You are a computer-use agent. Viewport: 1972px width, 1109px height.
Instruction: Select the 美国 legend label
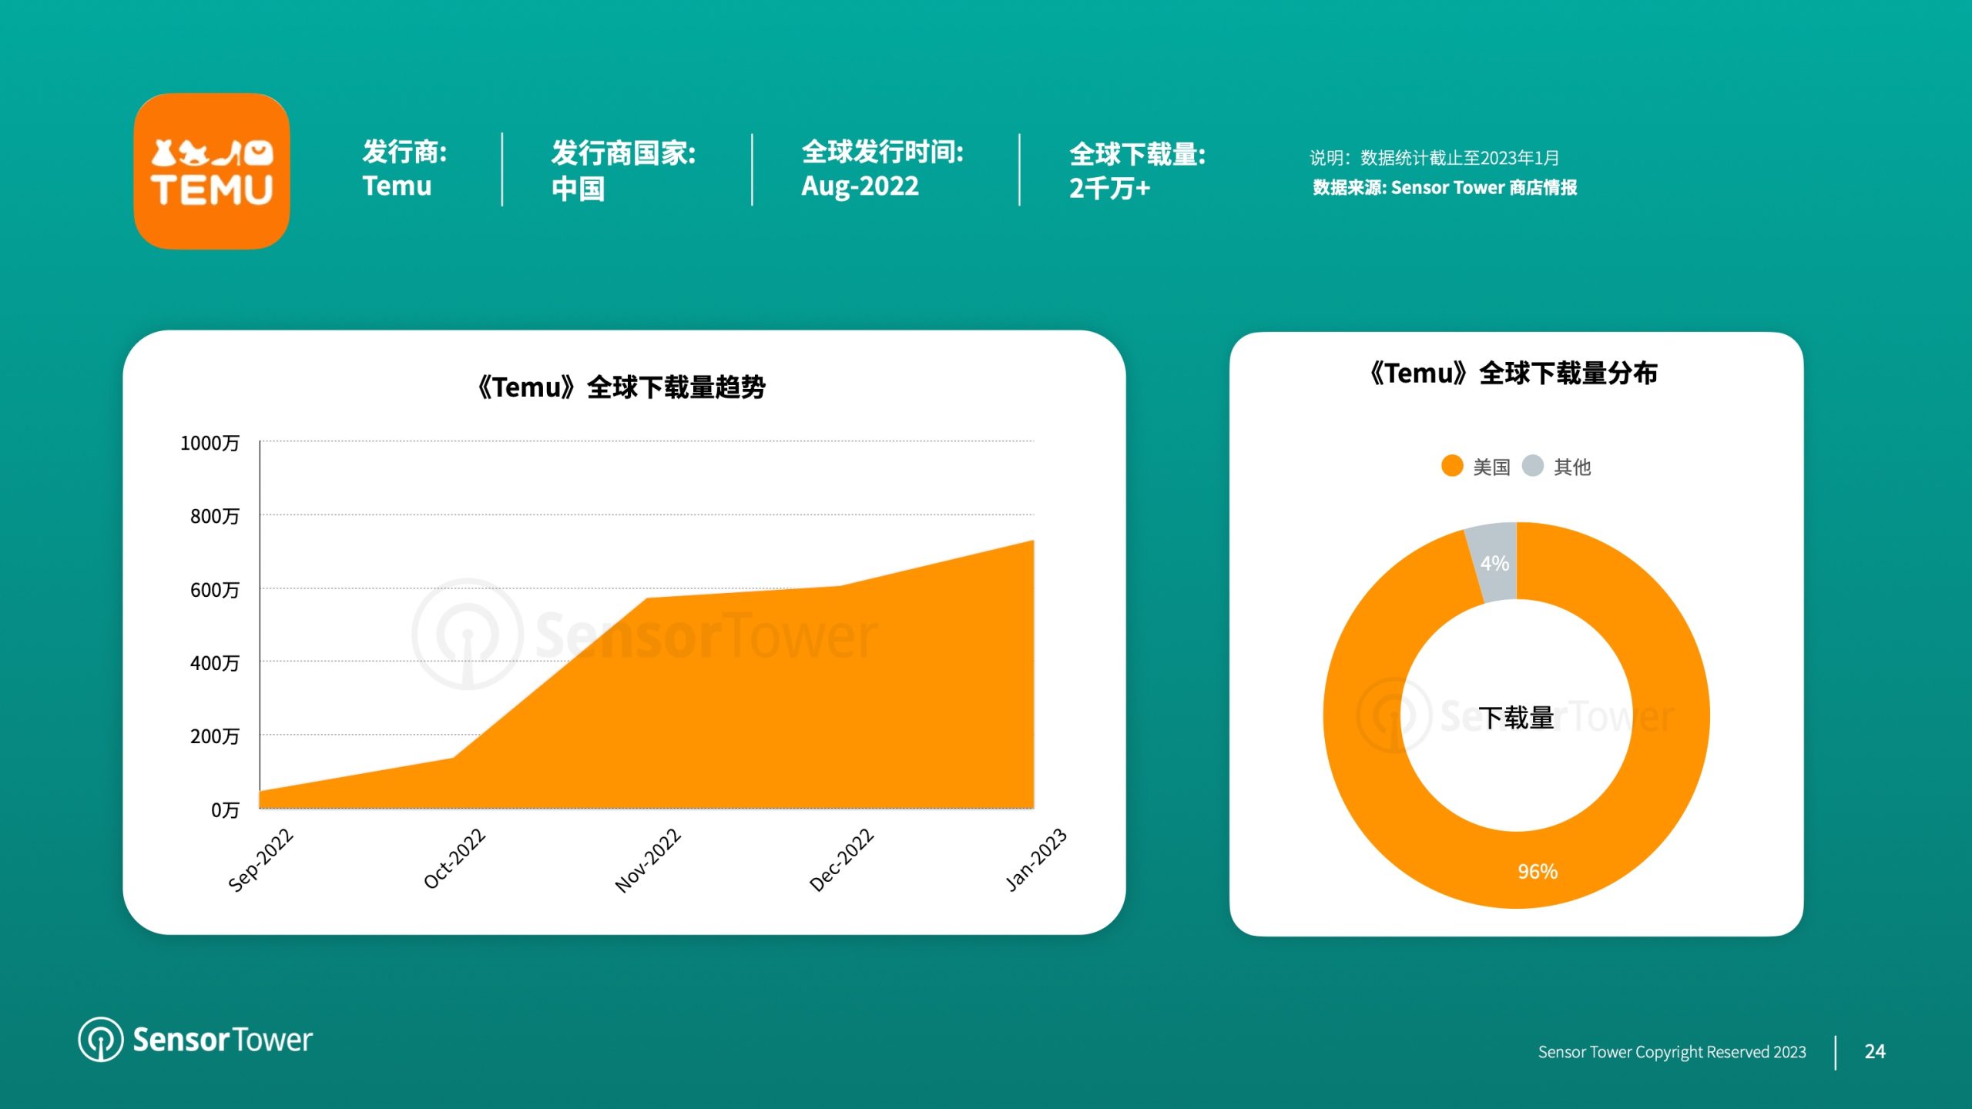[x=1491, y=467]
